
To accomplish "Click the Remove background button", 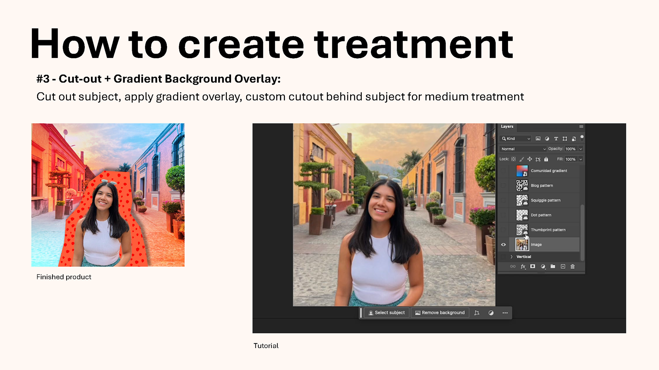I will pos(440,313).
